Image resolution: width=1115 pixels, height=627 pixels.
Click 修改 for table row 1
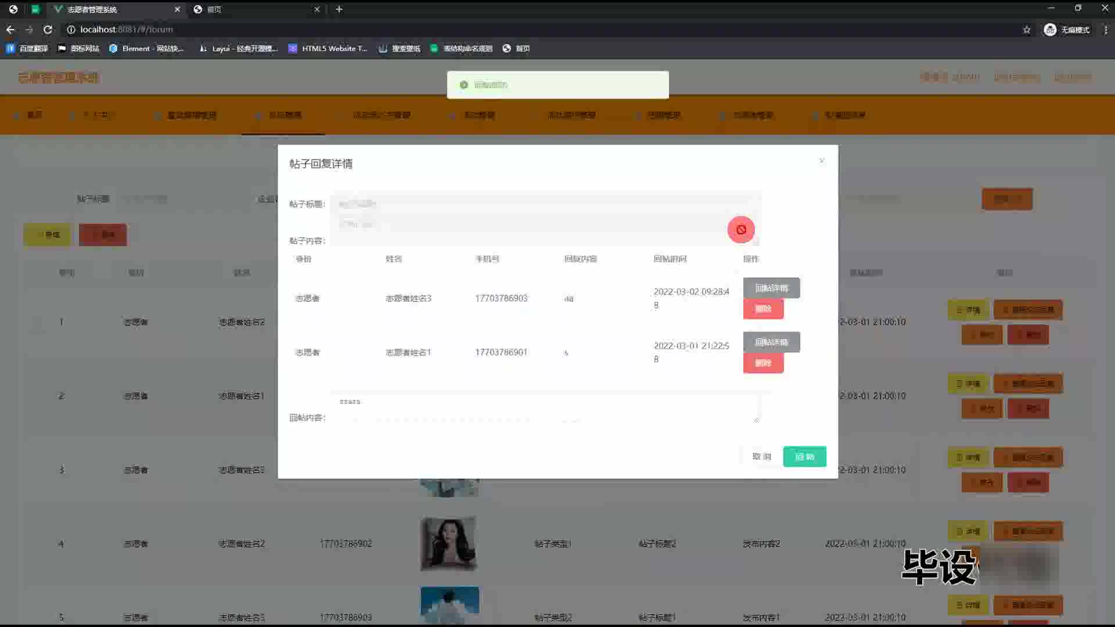[x=982, y=334]
